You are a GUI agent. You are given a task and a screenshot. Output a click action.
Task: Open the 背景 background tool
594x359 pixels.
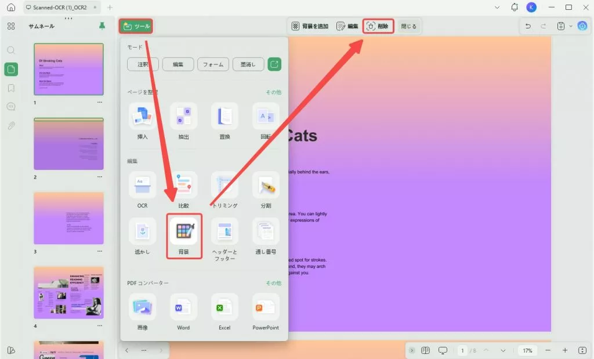(184, 236)
